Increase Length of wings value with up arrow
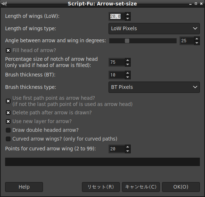 pyautogui.click(x=127, y=14)
